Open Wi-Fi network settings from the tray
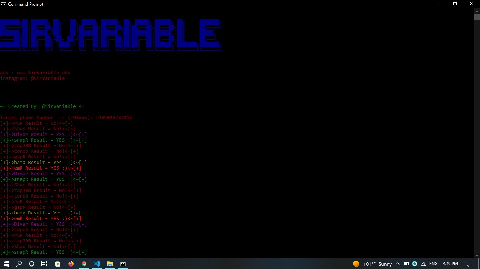This screenshot has height=269, width=480. 423,264
